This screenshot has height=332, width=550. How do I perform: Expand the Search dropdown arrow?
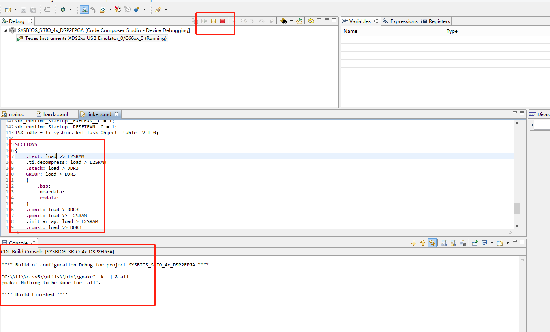pyautogui.click(x=166, y=9)
